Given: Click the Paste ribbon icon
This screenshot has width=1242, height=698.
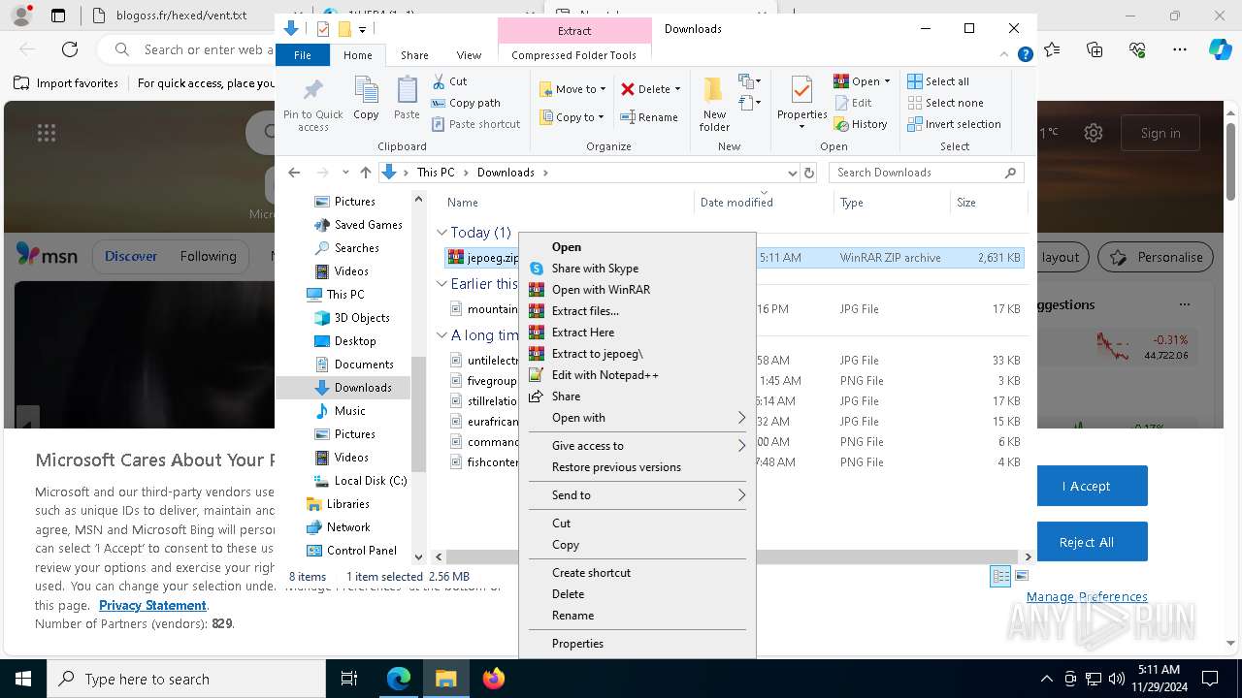Looking at the screenshot, I should coord(407,99).
